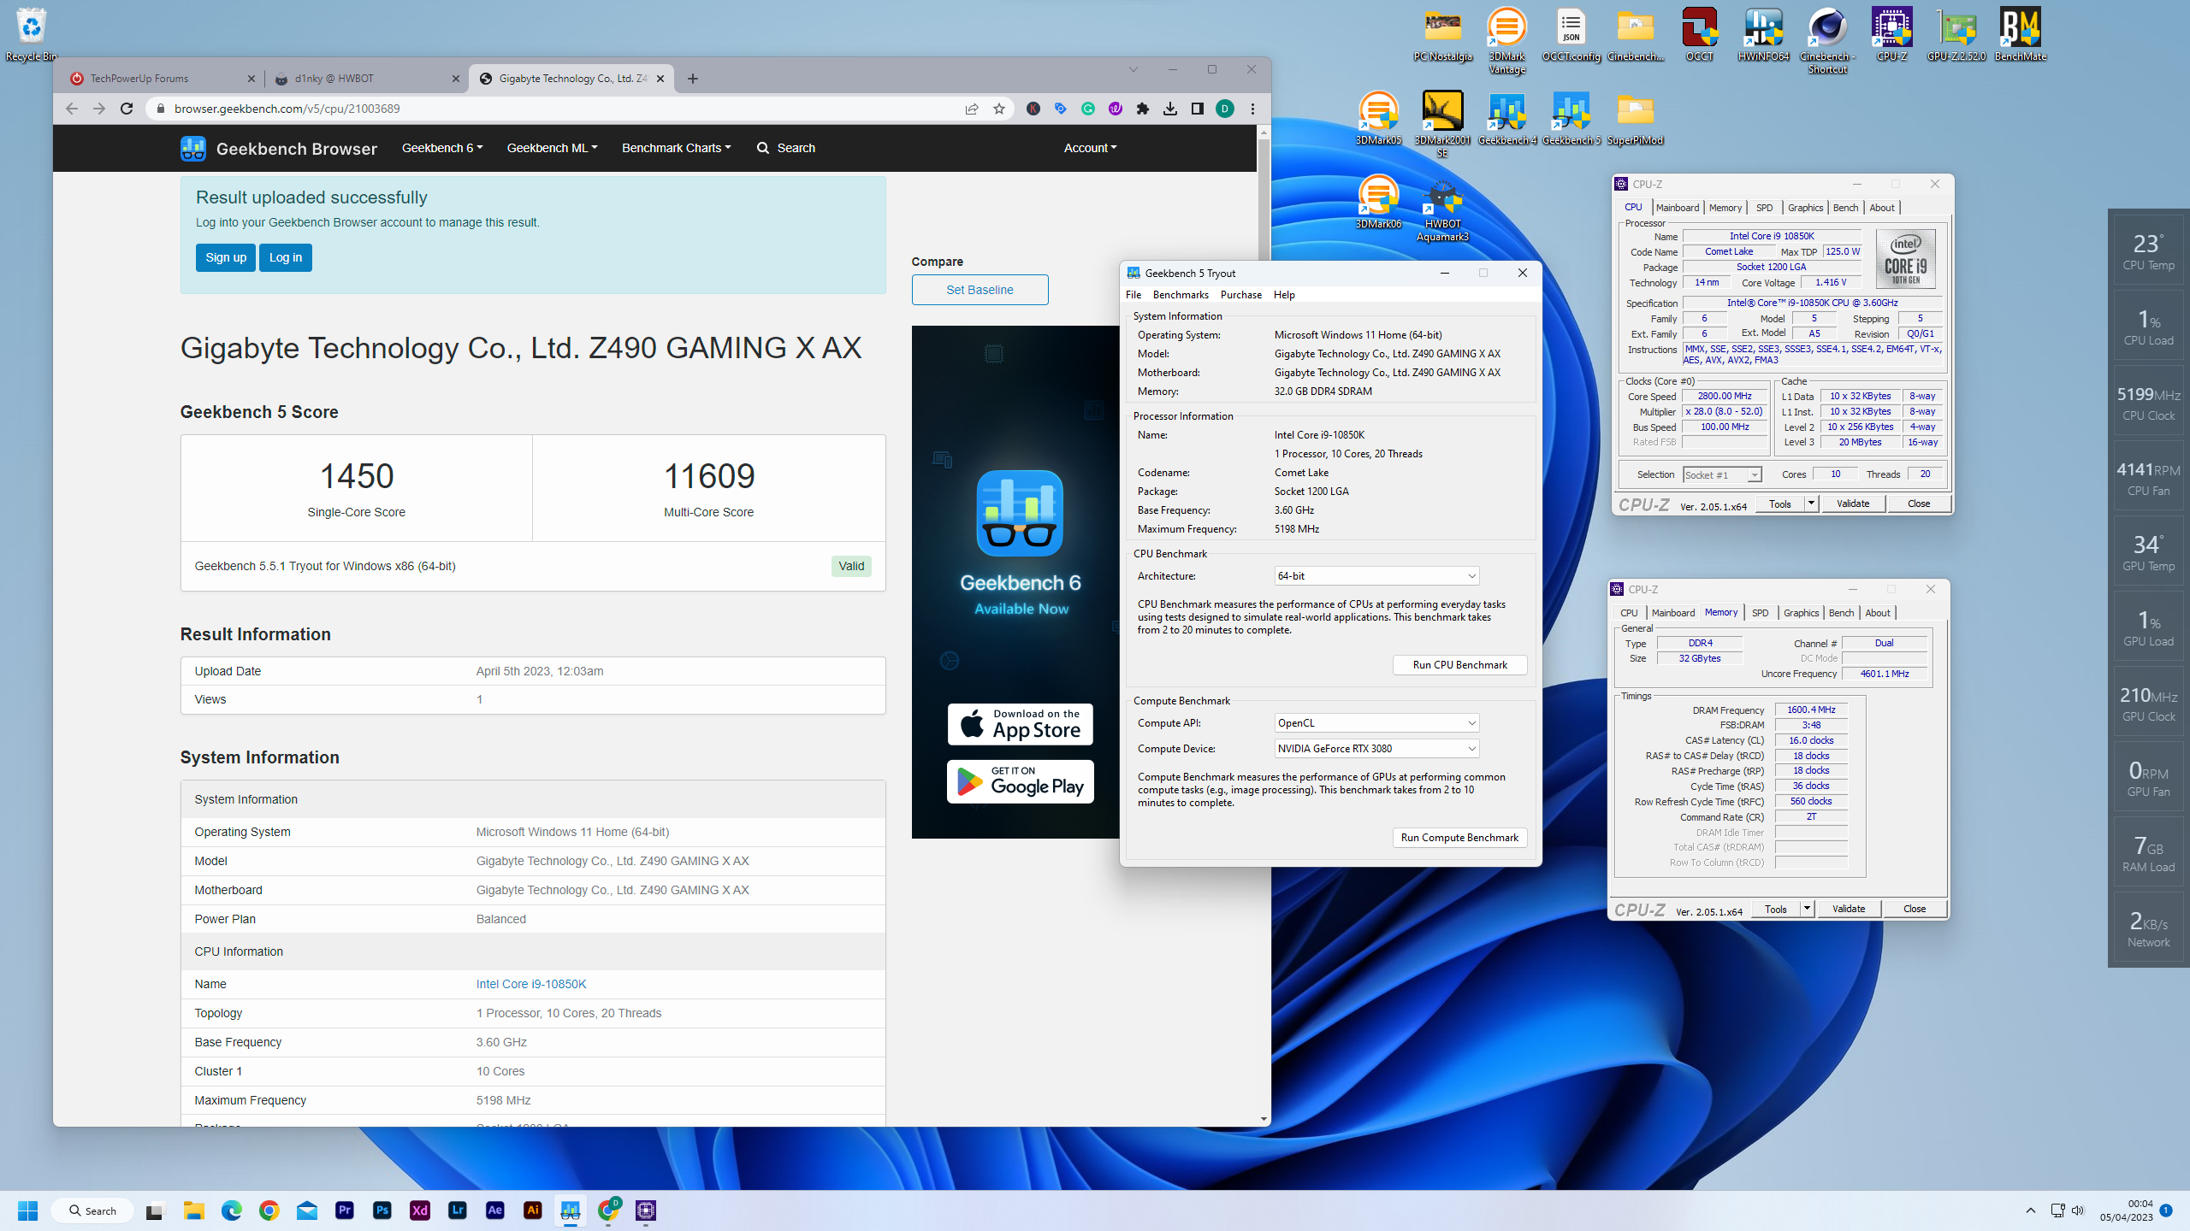Launch GPU-Z 2.52.0 desktop icon

pos(1956,34)
